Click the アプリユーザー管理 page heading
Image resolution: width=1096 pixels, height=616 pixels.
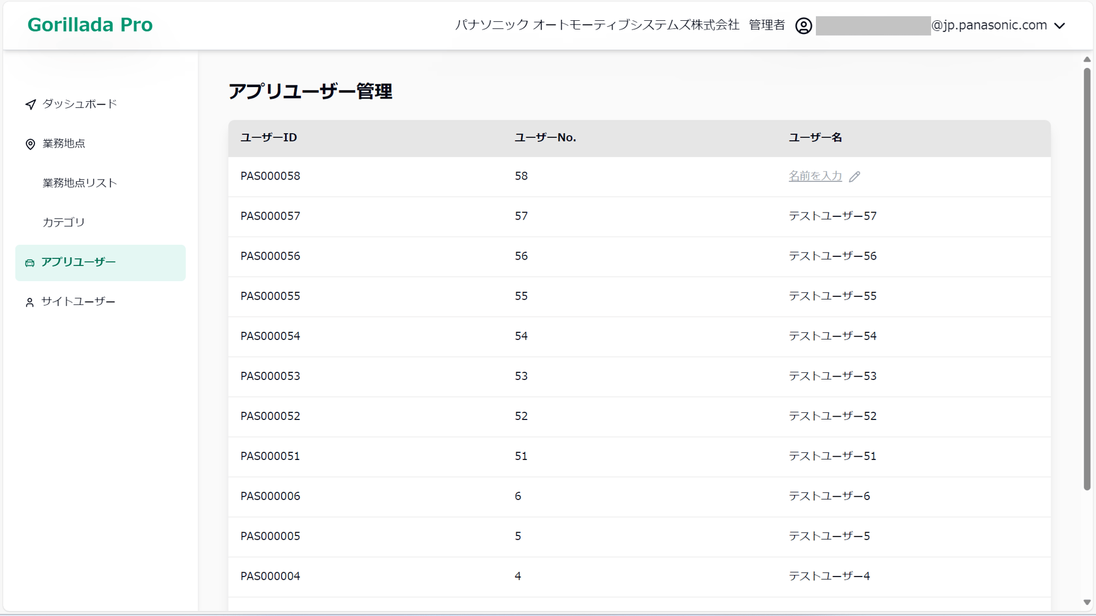click(310, 91)
